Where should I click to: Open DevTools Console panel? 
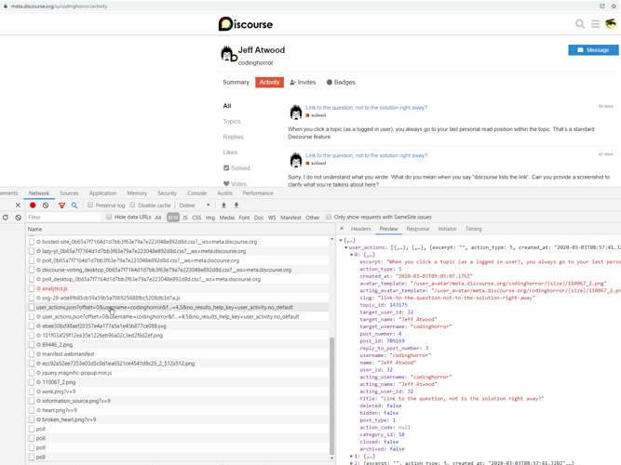pyautogui.click(x=196, y=193)
